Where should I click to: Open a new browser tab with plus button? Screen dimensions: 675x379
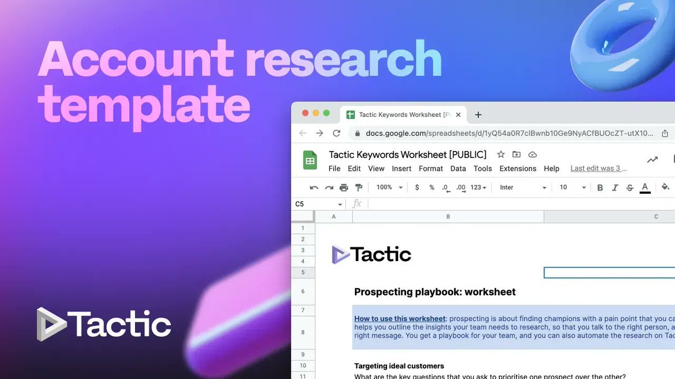coord(478,115)
